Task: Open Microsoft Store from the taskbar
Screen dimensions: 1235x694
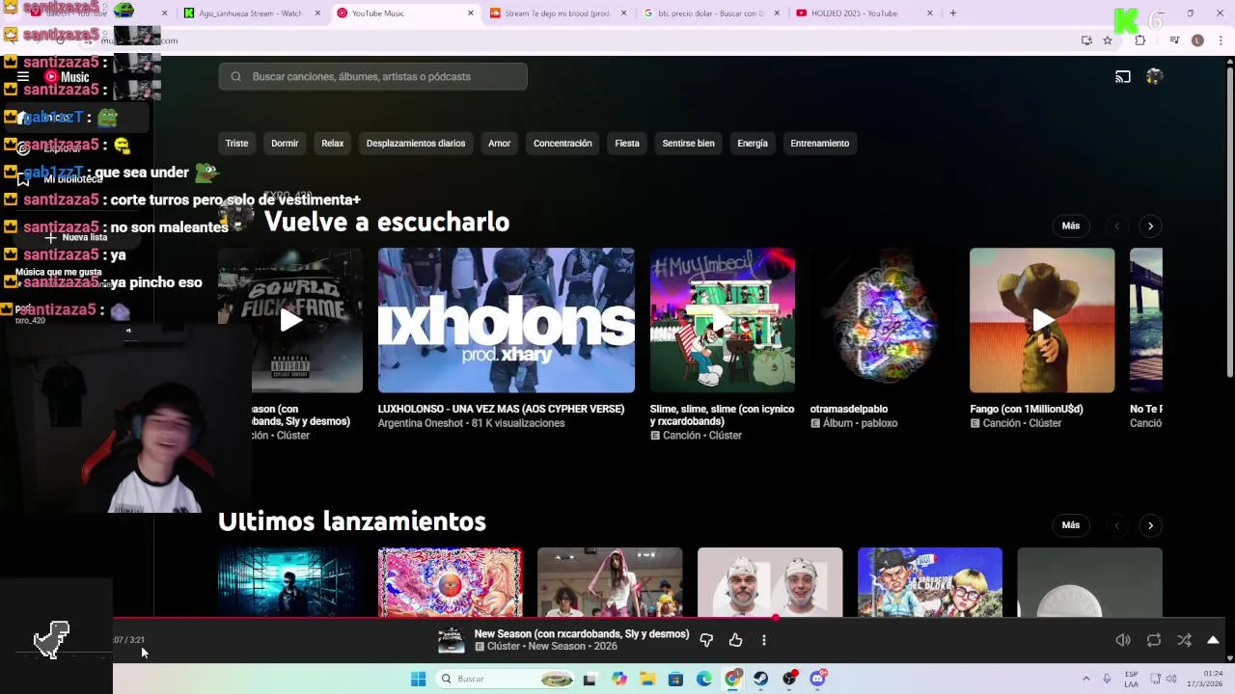Action: (x=675, y=680)
